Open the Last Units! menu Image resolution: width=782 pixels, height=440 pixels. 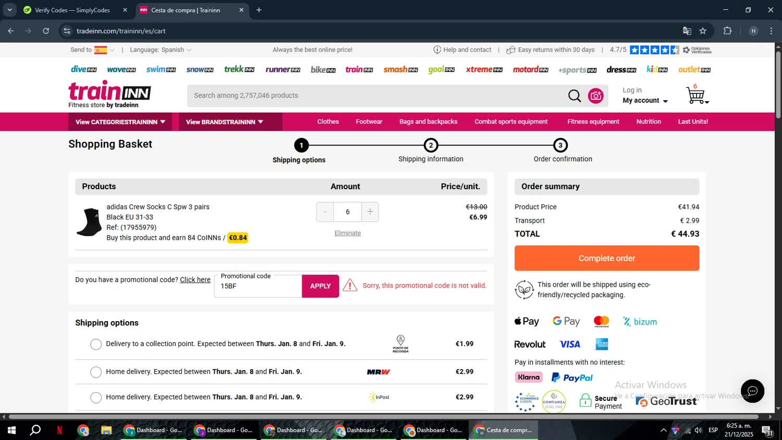tap(693, 121)
